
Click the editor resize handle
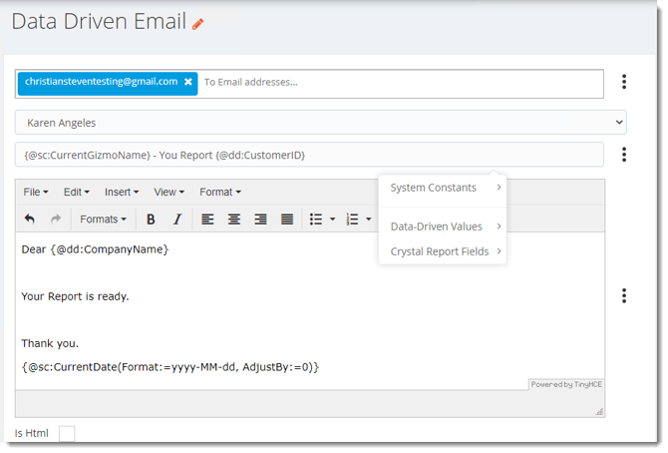point(599,412)
